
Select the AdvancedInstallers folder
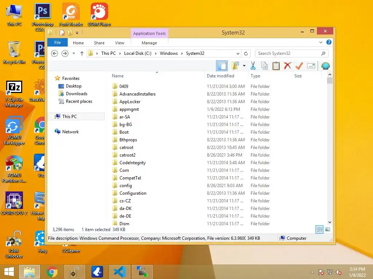(137, 94)
